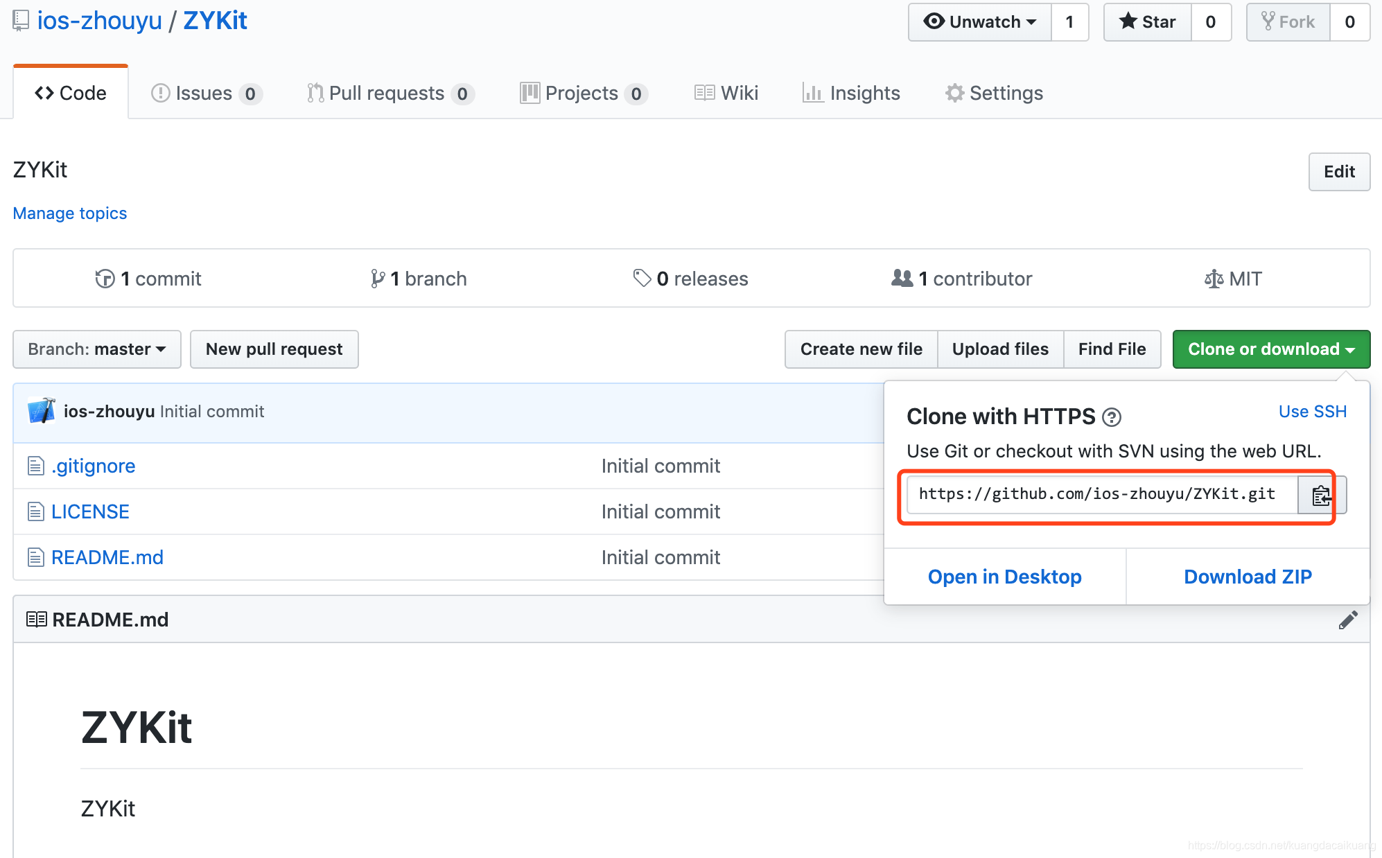The height and width of the screenshot is (858, 1382).
Task: Copy the clone URL with clipboard icon
Action: tap(1321, 495)
